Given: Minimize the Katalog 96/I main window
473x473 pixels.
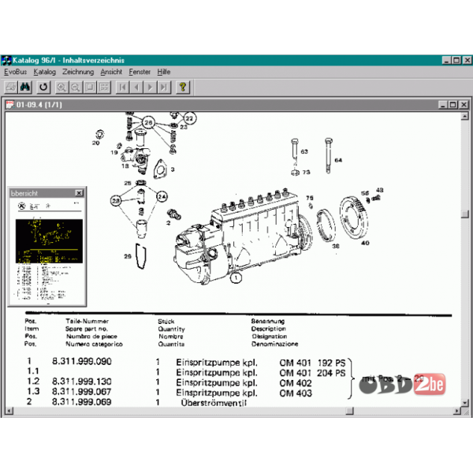Looking at the screenshot, I should [446, 61].
